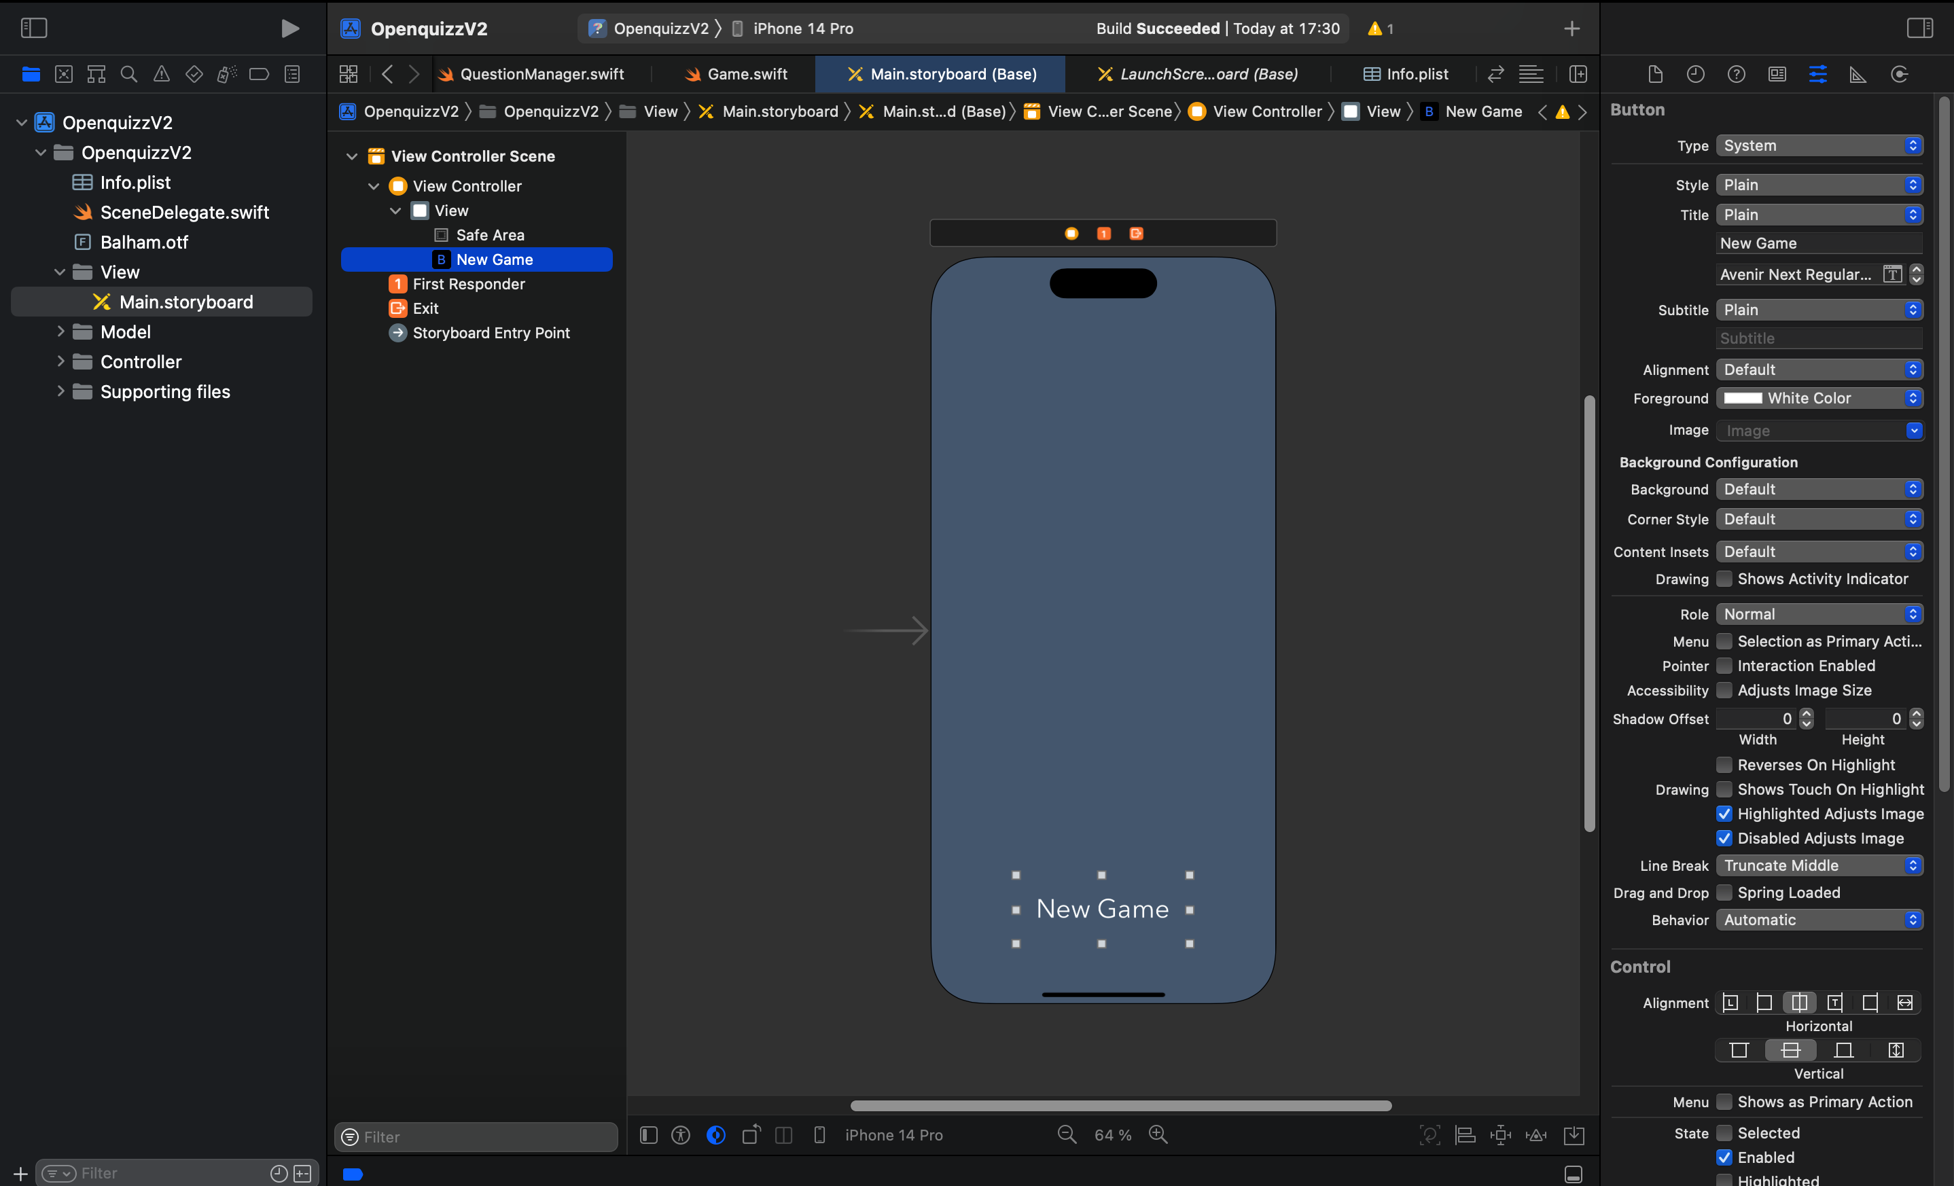Open the Test navigator diamond icon
The width and height of the screenshot is (1954, 1186).
point(194,75)
